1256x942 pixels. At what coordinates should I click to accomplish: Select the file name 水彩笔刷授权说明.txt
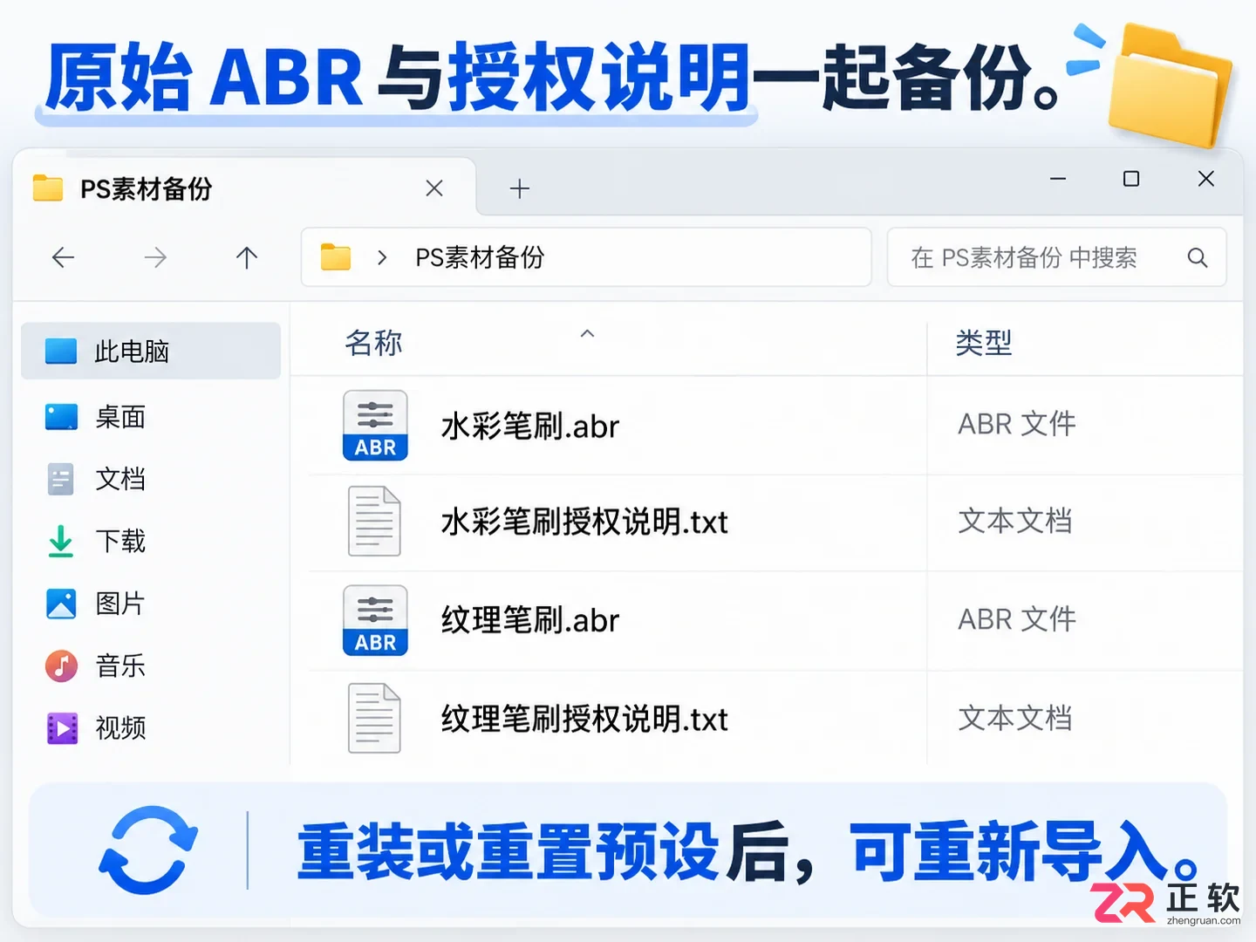(584, 522)
